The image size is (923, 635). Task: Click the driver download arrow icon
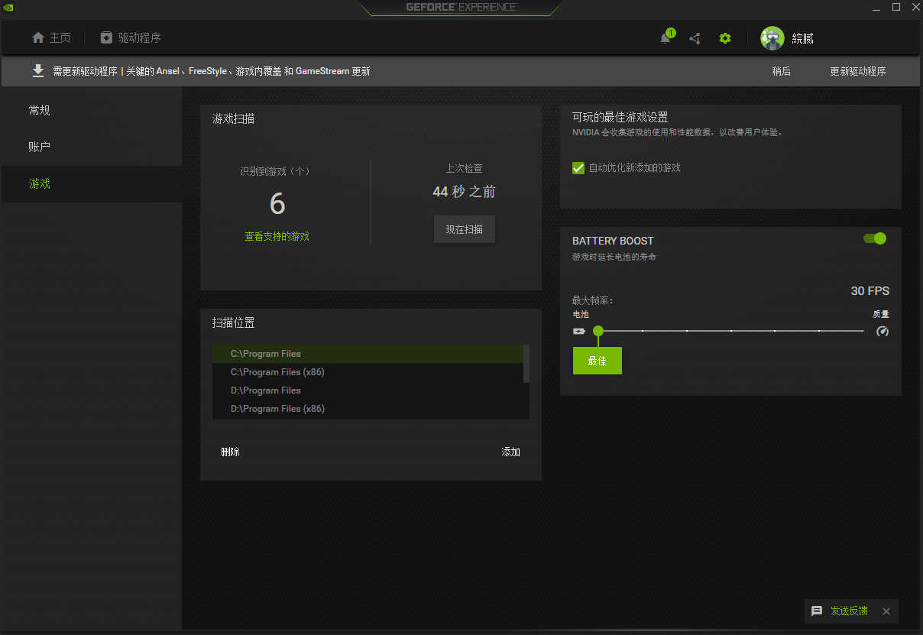click(38, 71)
